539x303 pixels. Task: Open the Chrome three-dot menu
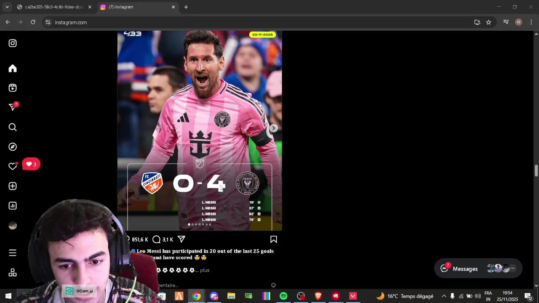coord(531,22)
